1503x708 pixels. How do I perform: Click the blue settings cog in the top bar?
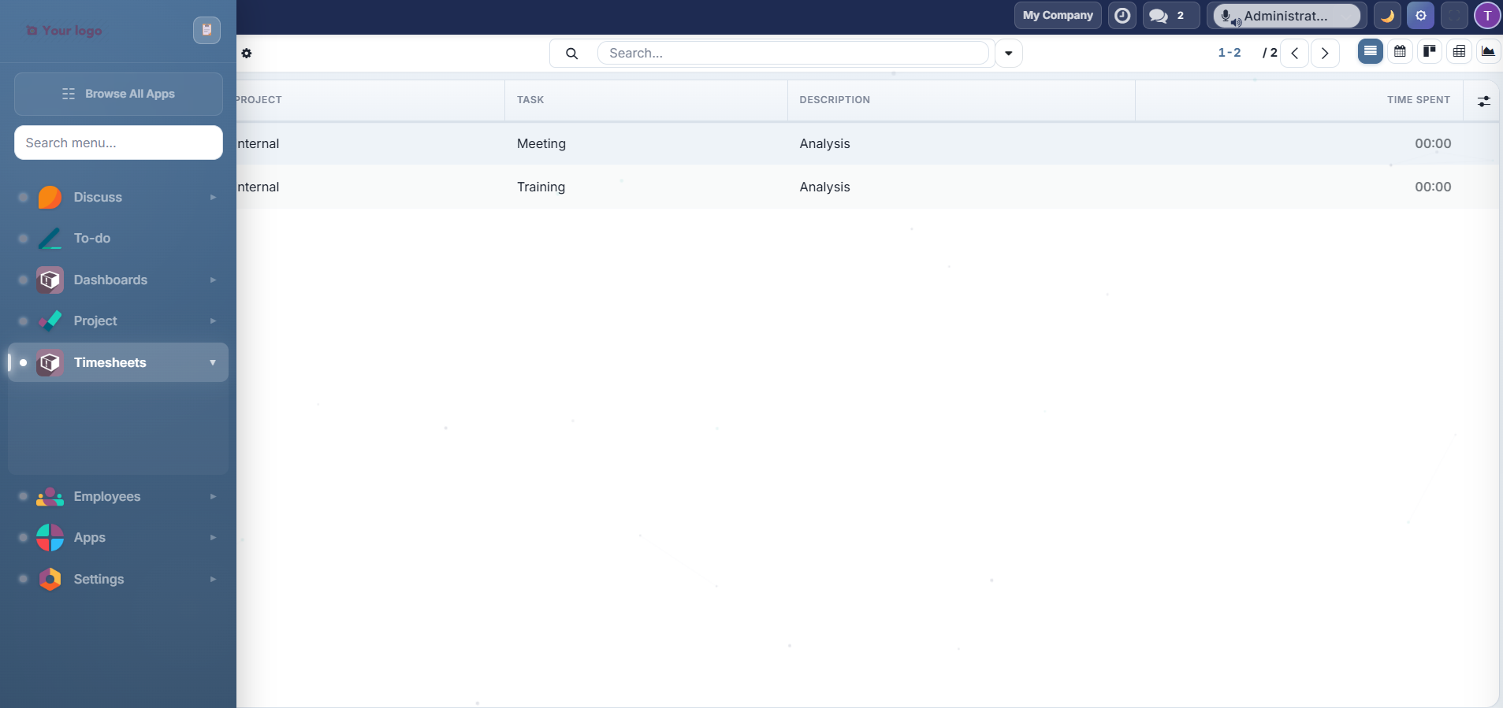click(1421, 16)
